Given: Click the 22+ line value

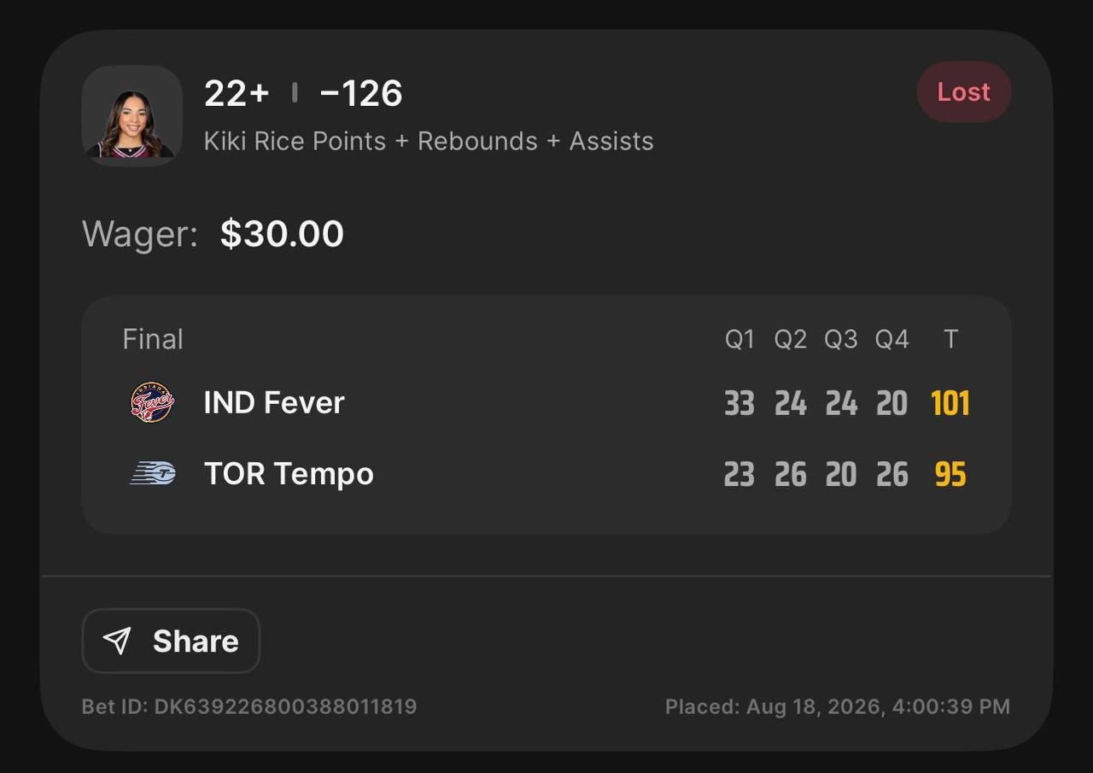Looking at the screenshot, I should click(237, 93).
